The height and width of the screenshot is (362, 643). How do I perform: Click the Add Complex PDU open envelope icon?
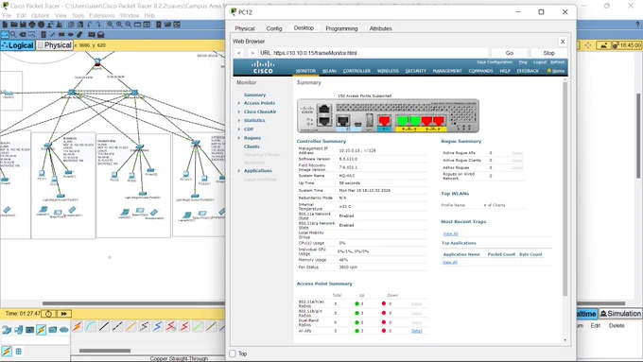pos(100,34)
